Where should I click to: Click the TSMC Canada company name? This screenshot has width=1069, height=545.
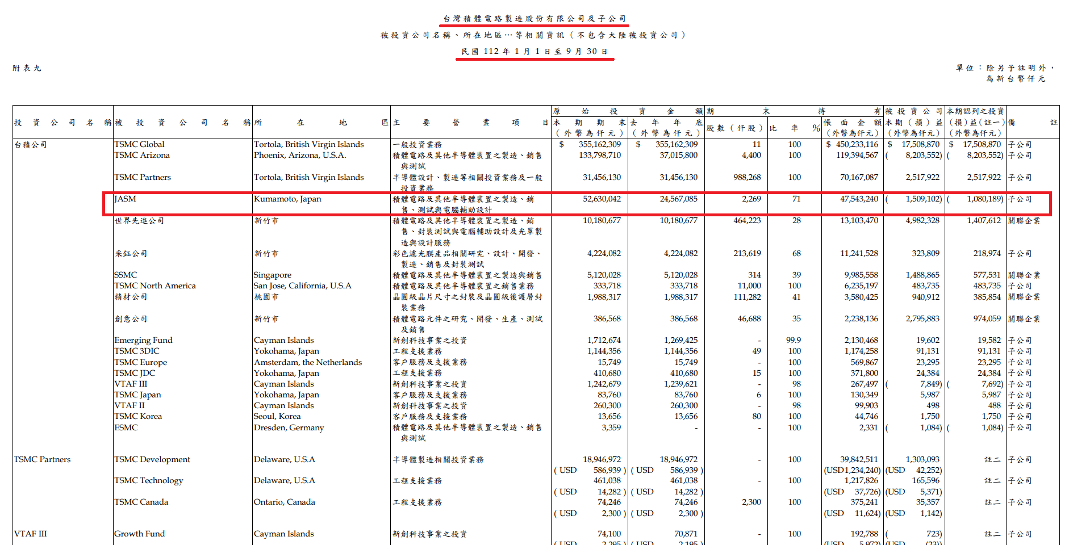(x=141, y=502)
